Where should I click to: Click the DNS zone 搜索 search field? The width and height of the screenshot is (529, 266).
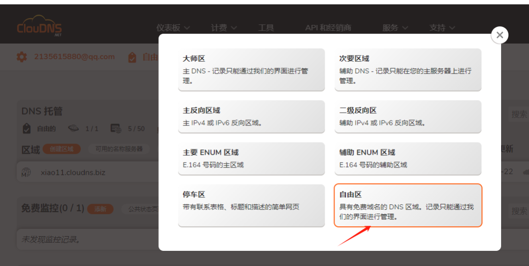[x=519, y=115]
